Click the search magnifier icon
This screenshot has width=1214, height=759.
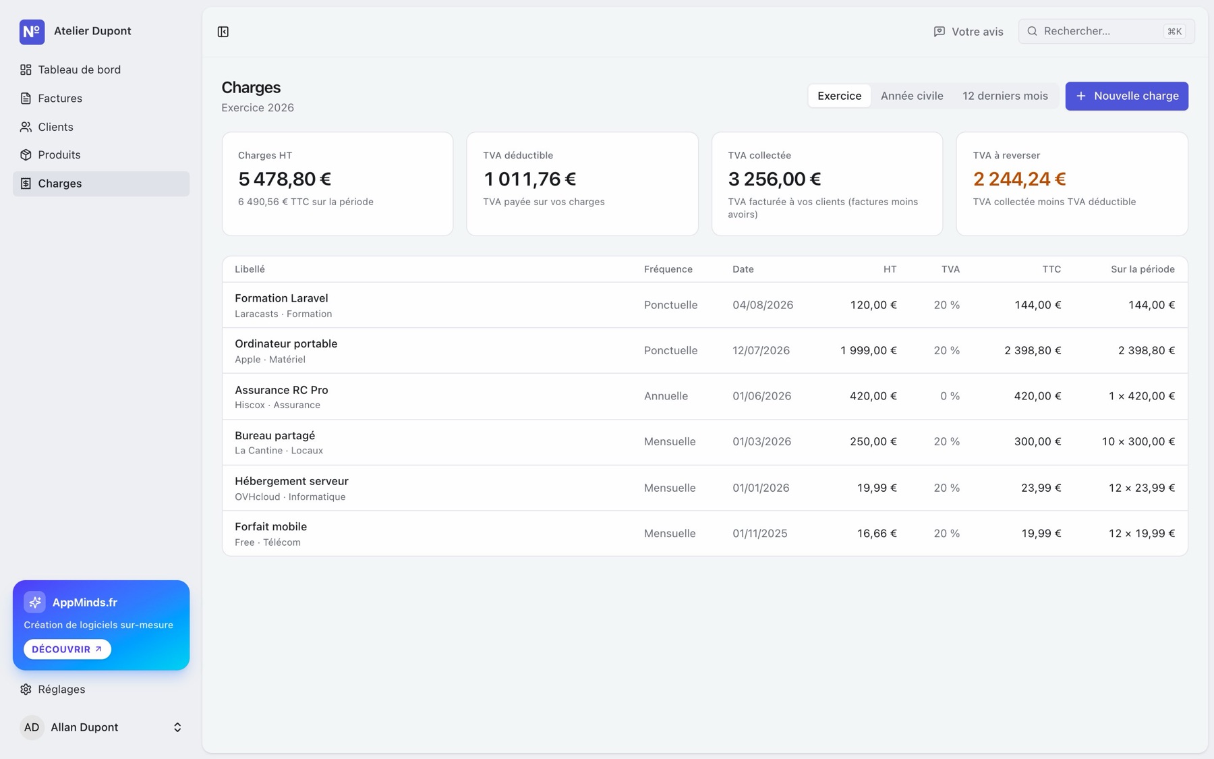[x=1032, y=31]
